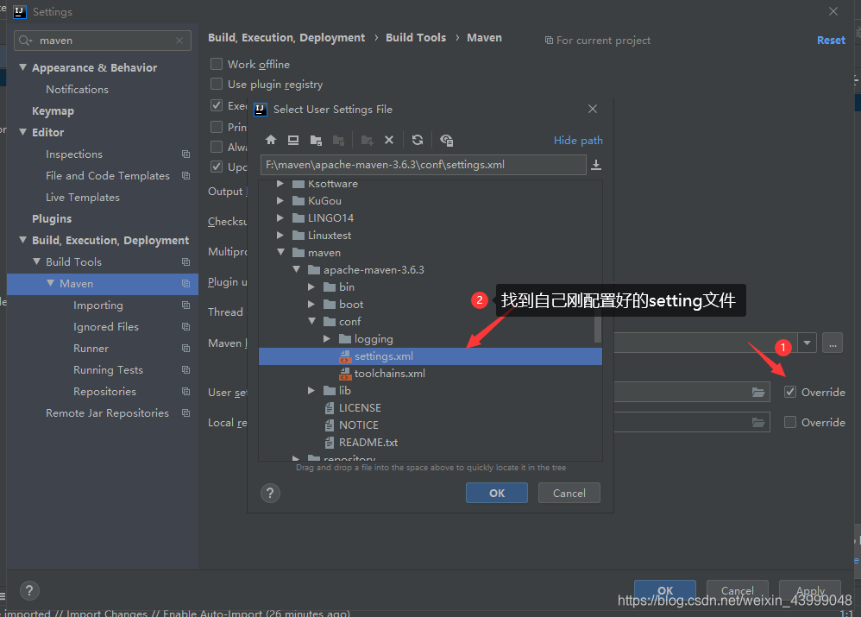861x617 pixels.
Task: Toggle show hidden files and directories icon
Action: [446, 140]
